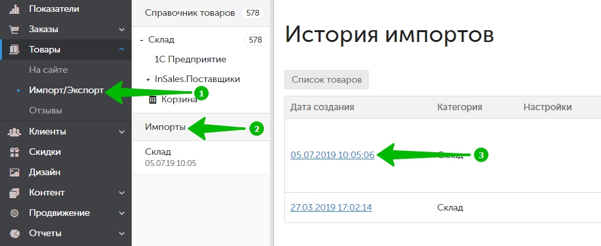601x246 pixels.
Task: Click the Отчеты pie chart icon
Action: [14, 234]
